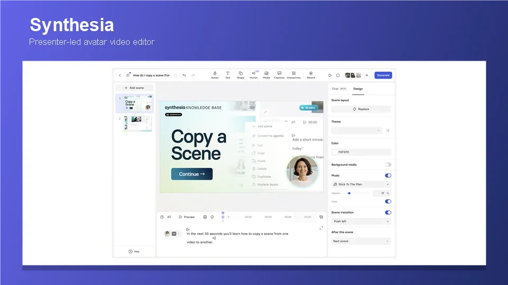Image resolution: width=508 pixels, height=285 pixels.
Task: Click the All plans badge on canvas
Action: coord(308,108)
